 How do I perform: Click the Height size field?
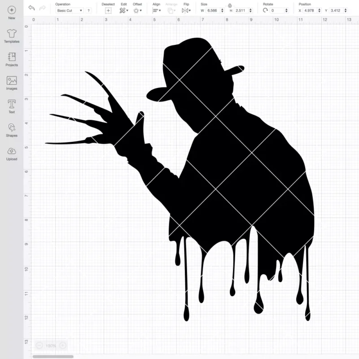[241, 10]
